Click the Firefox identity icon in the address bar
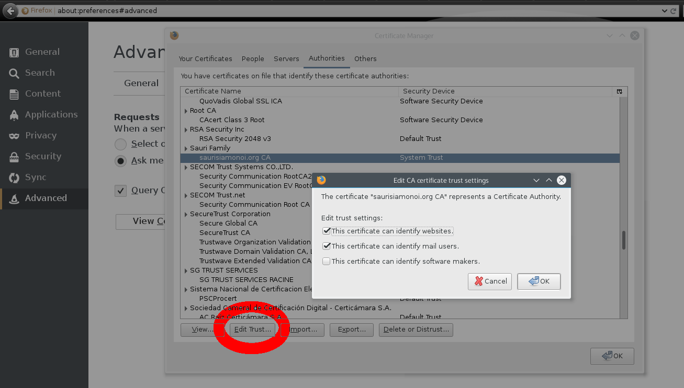Viewport: 684px width, 388px height. pos(25,10)
